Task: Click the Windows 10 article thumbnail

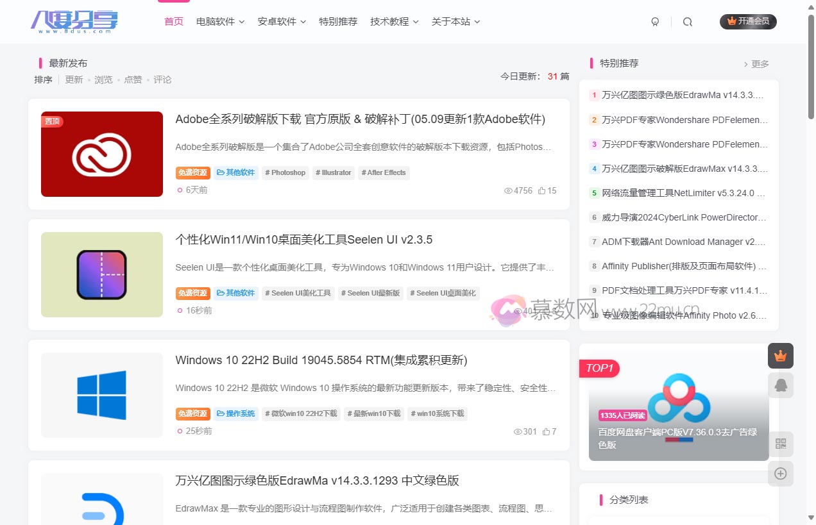Action: (101, 395)
